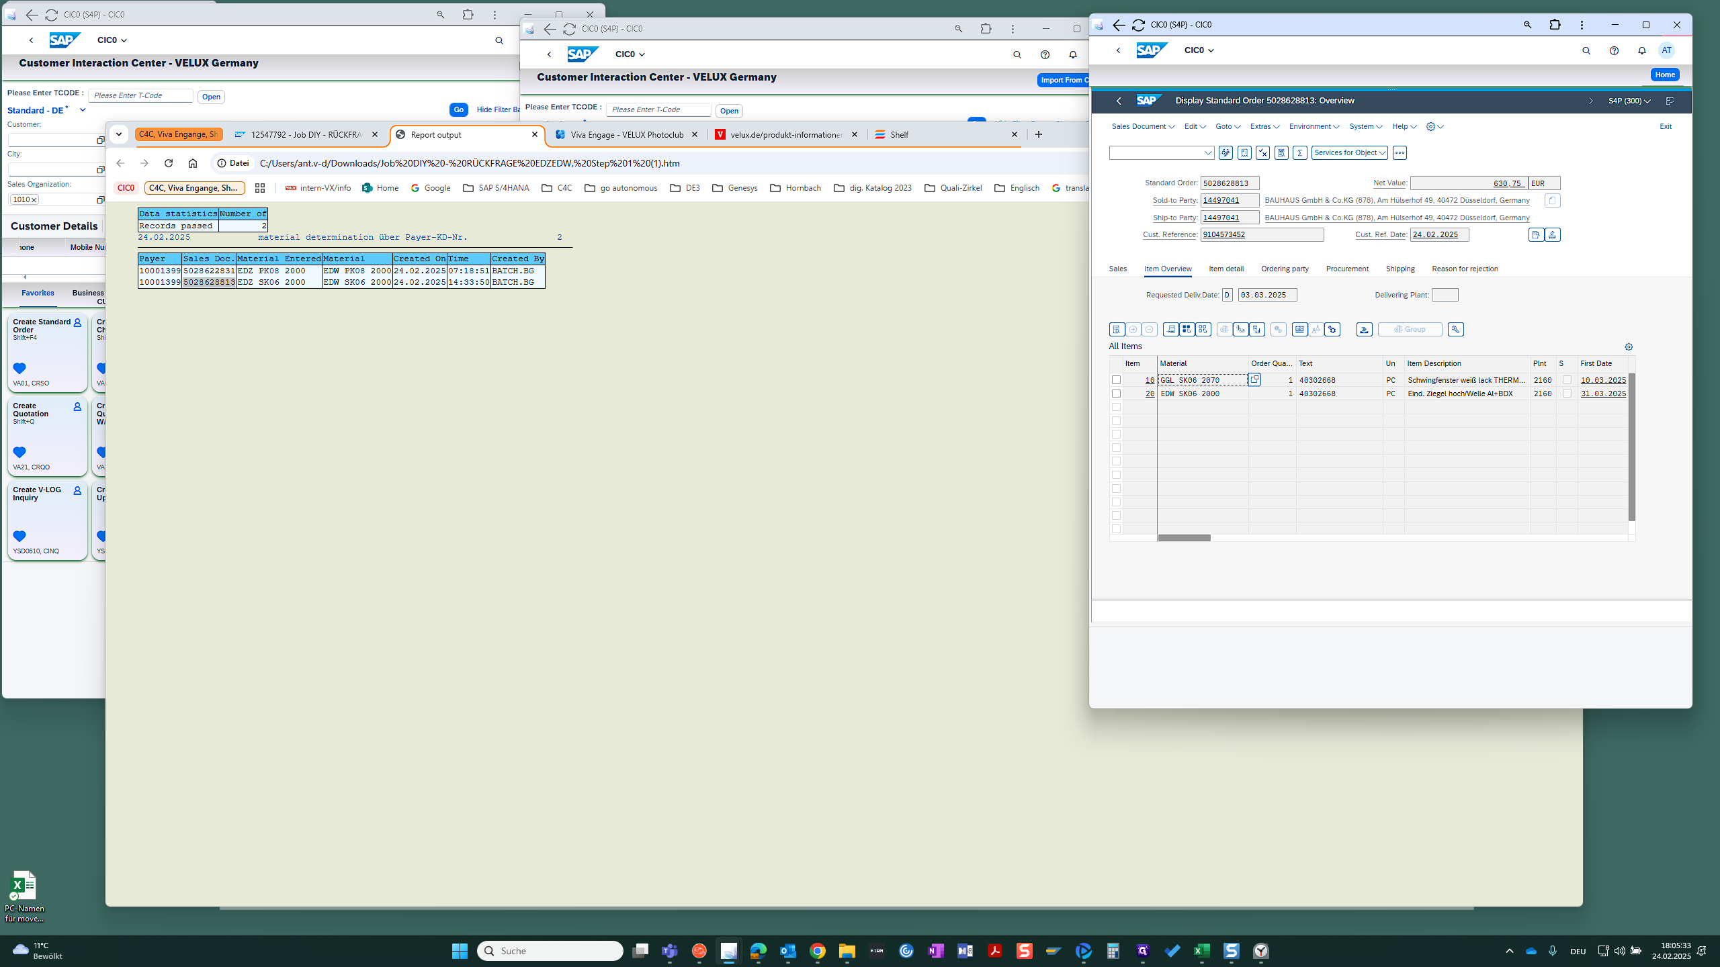Click the Exit button in order window
The height and width of the screenshot is (967, 1720).
click(x=1666, y=127)
